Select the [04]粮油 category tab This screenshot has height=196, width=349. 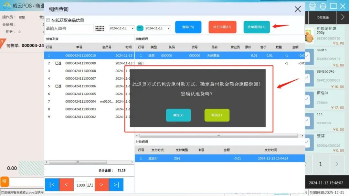pos(323,17)
